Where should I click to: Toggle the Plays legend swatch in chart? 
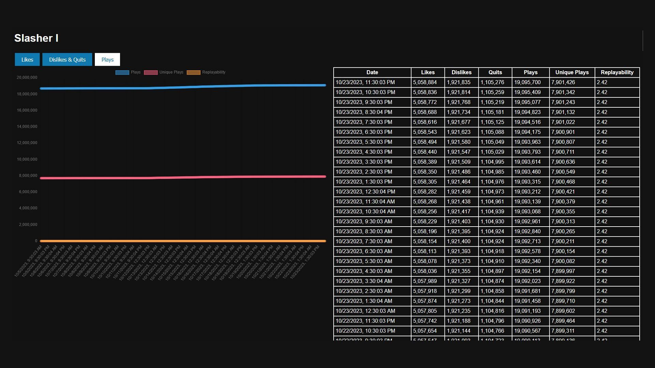pyautogui.click(x=122, y=73)
